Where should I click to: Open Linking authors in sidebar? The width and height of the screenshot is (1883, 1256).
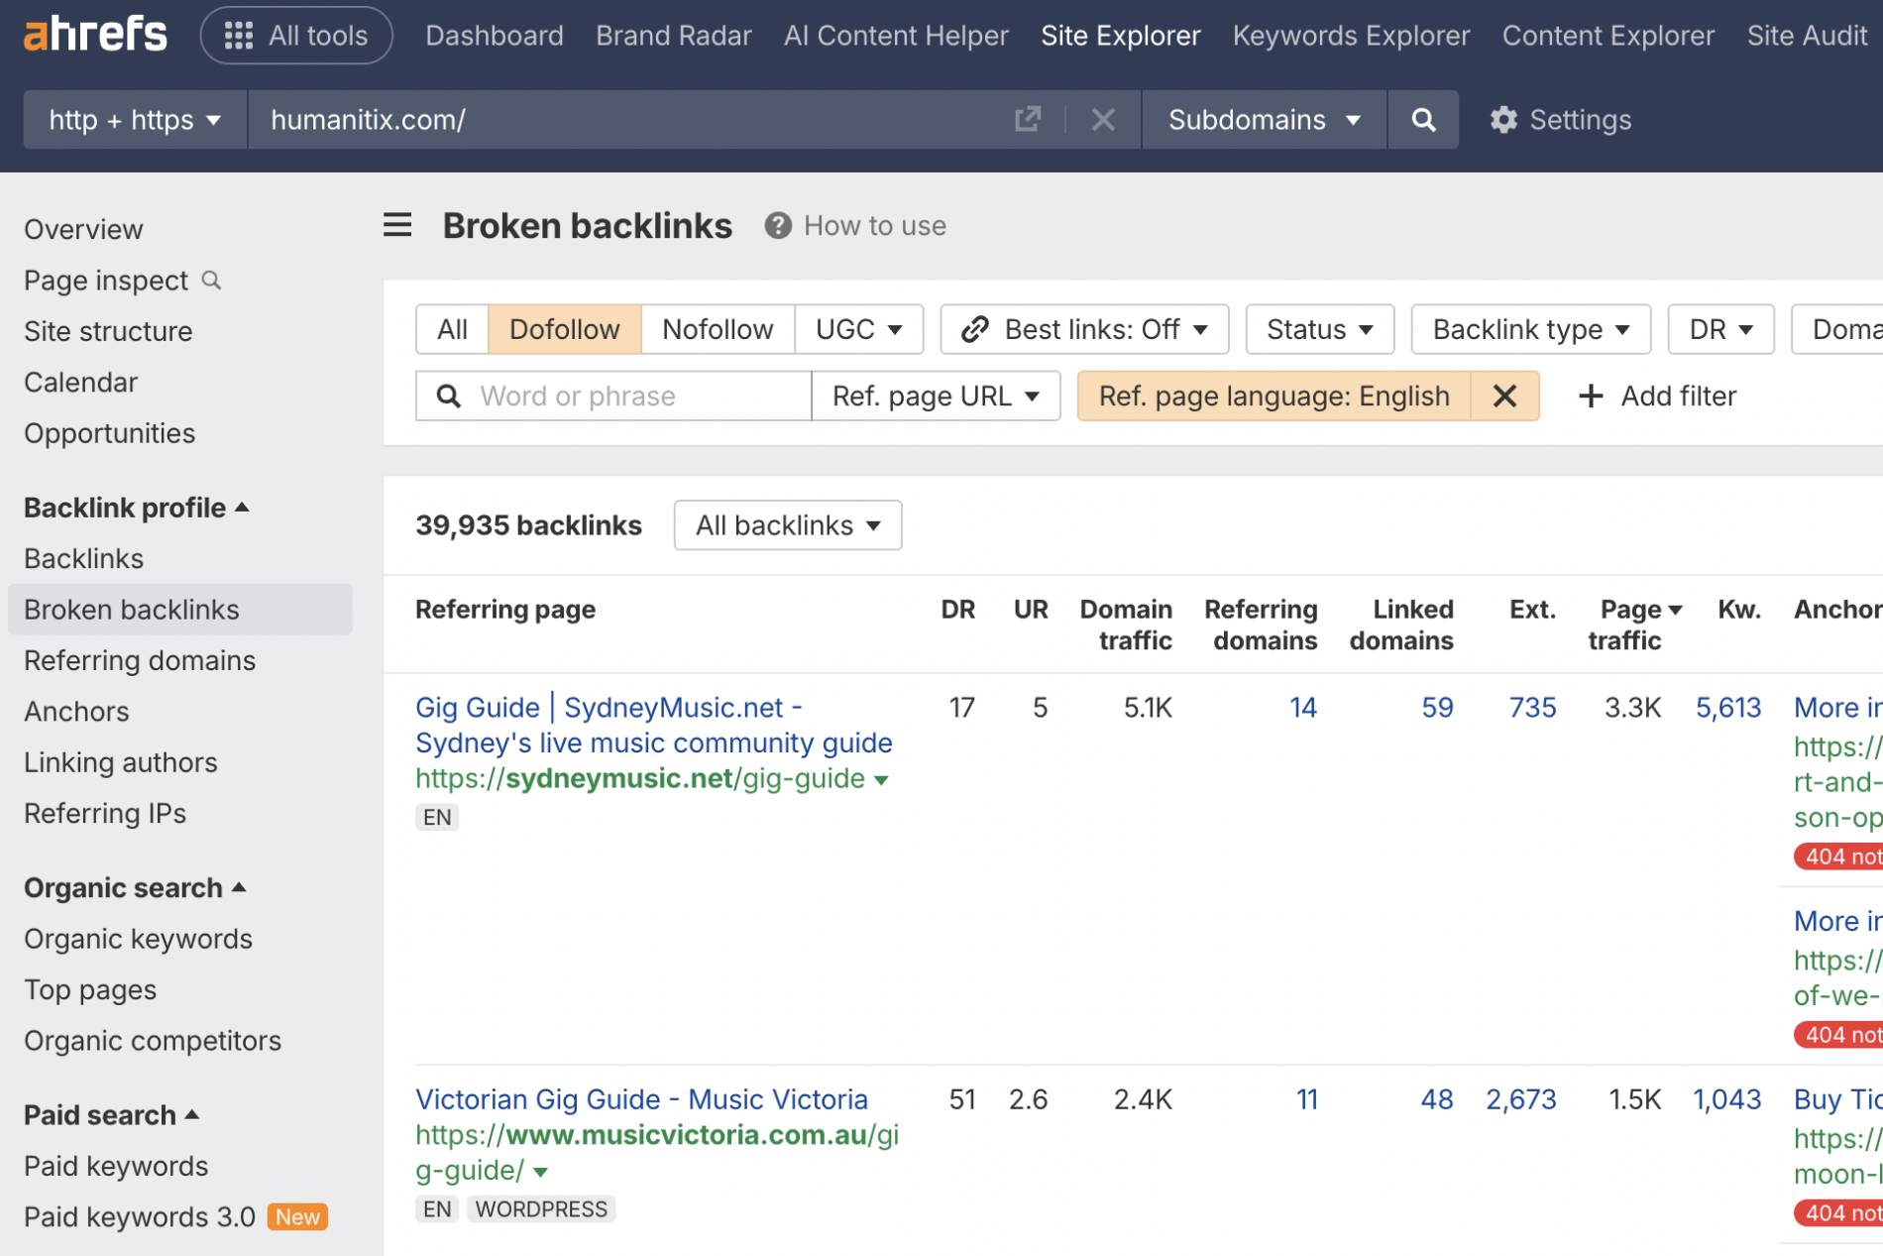[x=120, y=762]
